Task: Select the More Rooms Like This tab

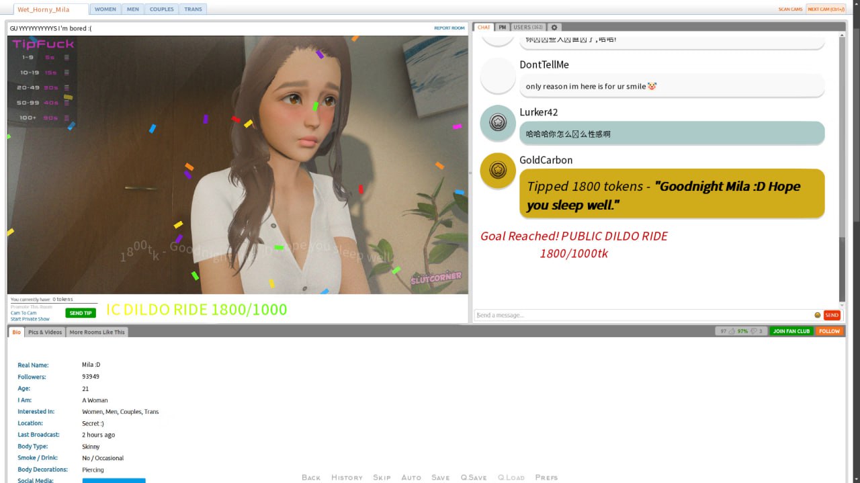Action: pos(97,332)
